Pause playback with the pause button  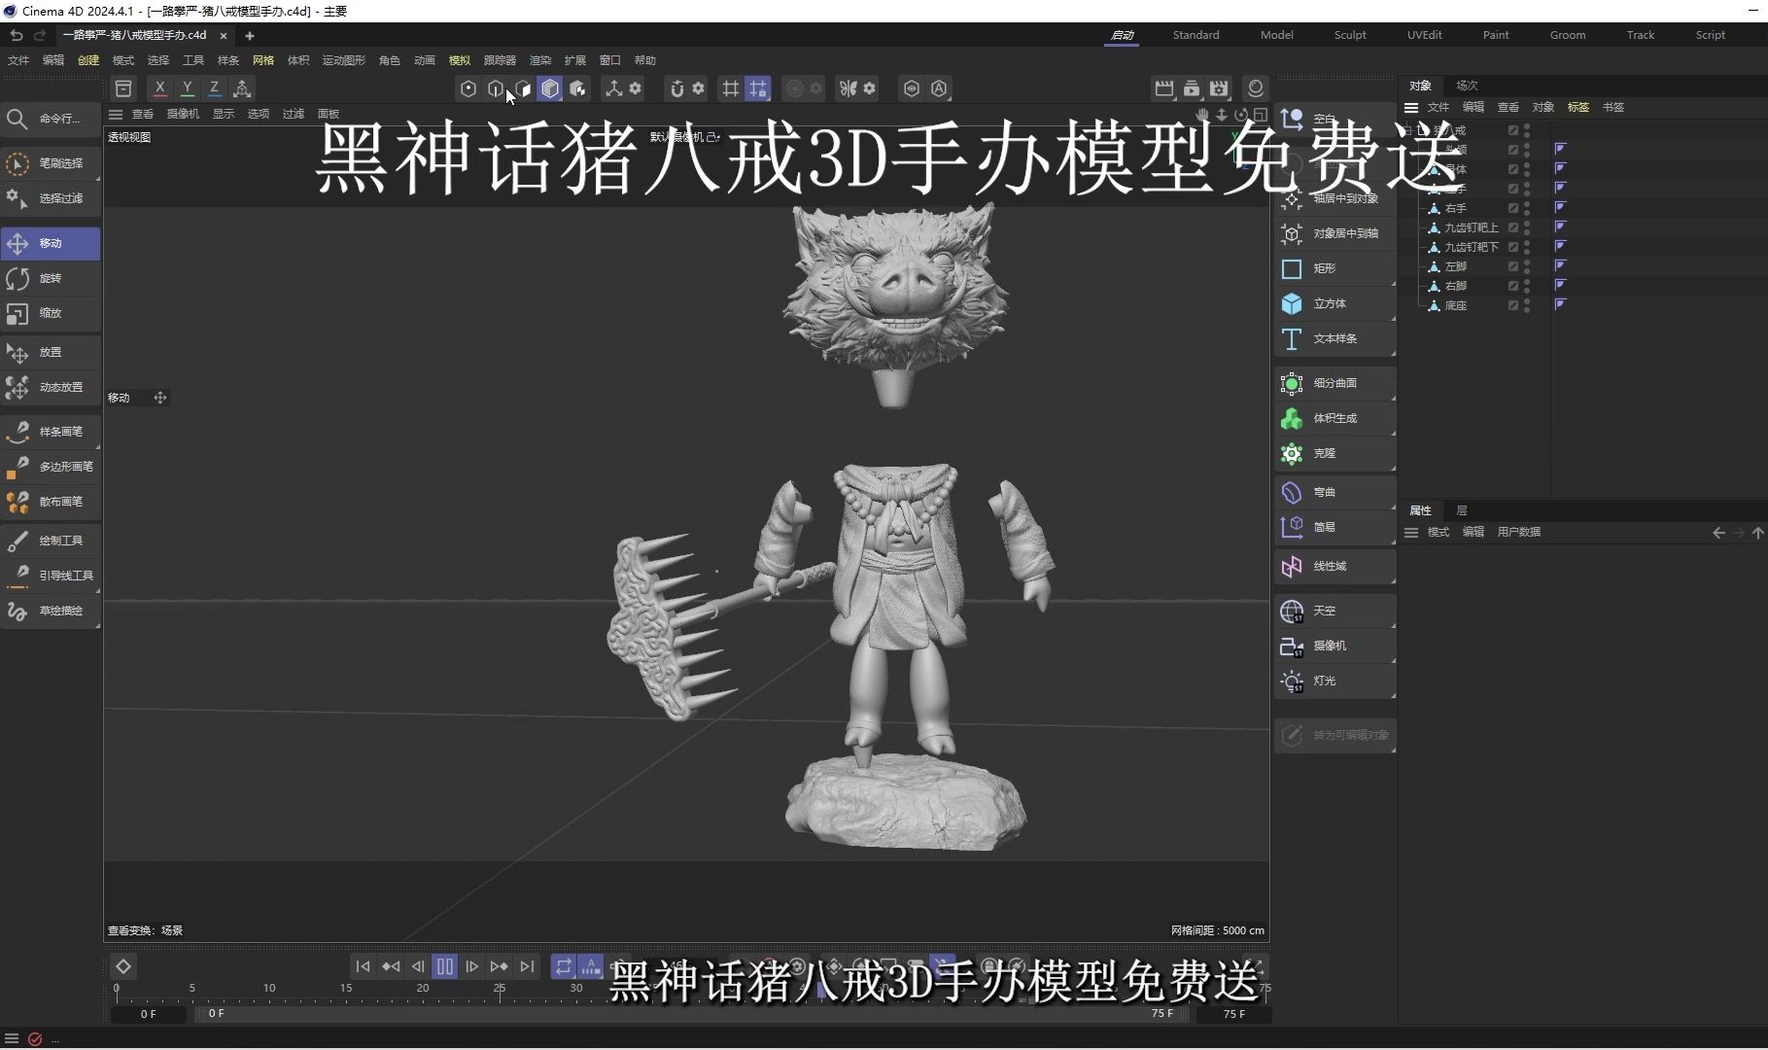coord(445,966)
